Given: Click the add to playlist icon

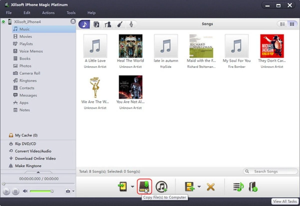Looking at the screenshot, I should [238, 187].
